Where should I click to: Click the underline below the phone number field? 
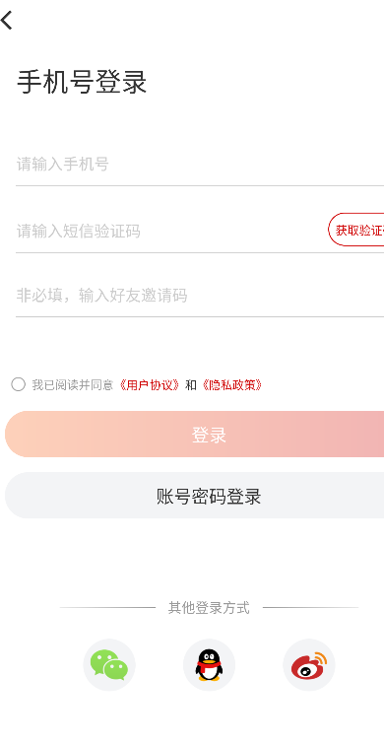pos(200,185)
